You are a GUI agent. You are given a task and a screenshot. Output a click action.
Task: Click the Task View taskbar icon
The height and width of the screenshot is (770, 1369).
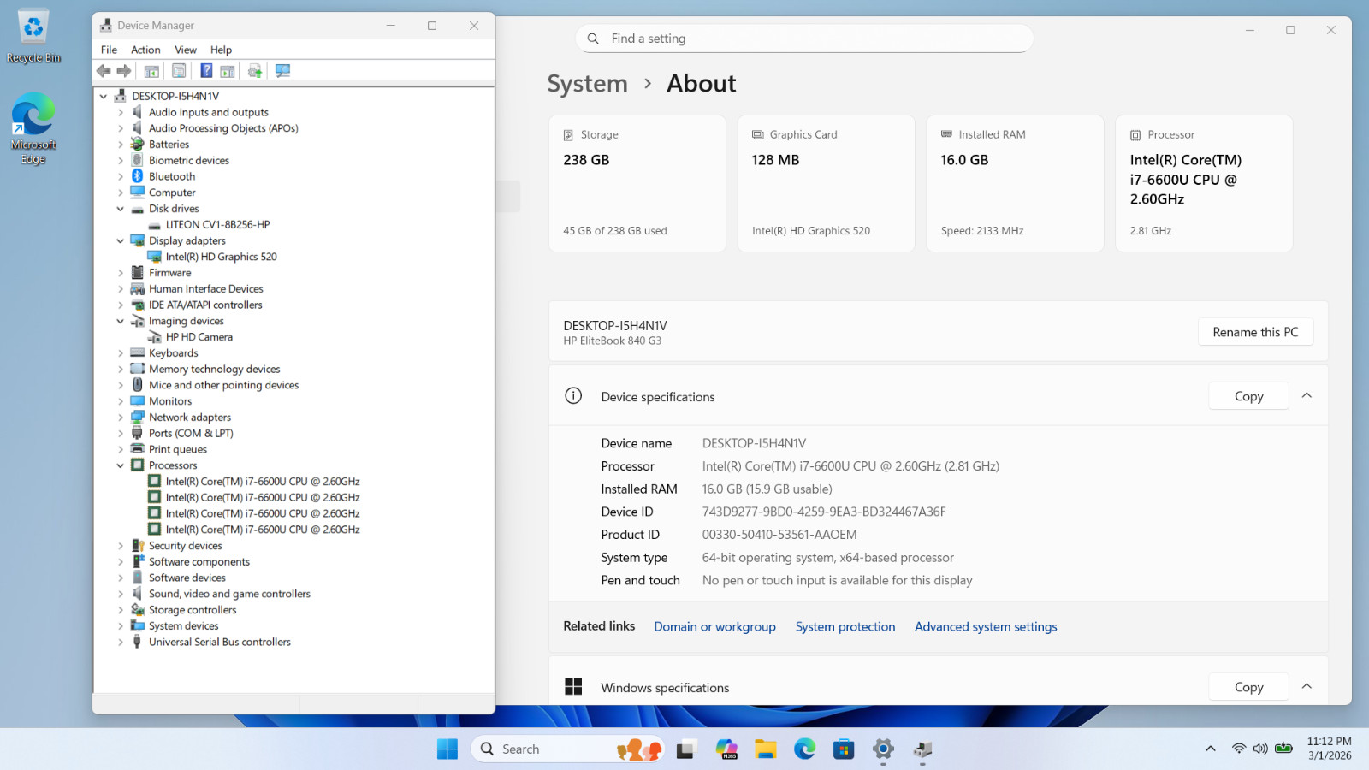[686, 749]
